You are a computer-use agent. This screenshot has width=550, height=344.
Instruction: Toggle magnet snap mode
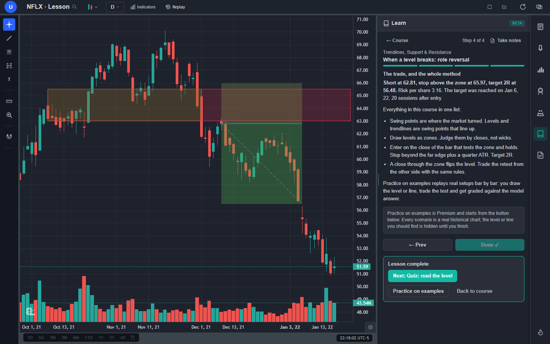tap(9, 137)
